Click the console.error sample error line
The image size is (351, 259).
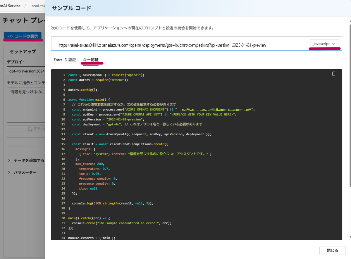click(x=121, y=223)
